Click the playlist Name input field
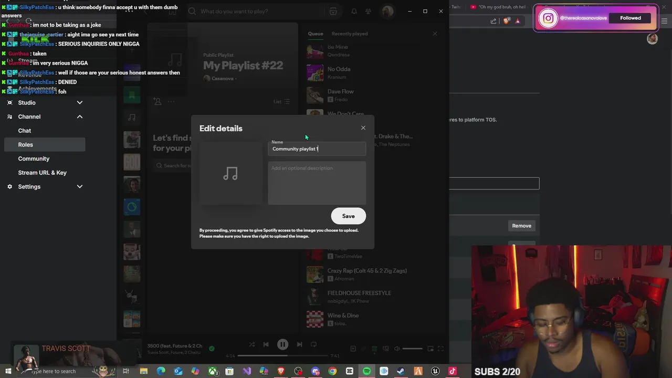The image size is (672, 378). 317,149
